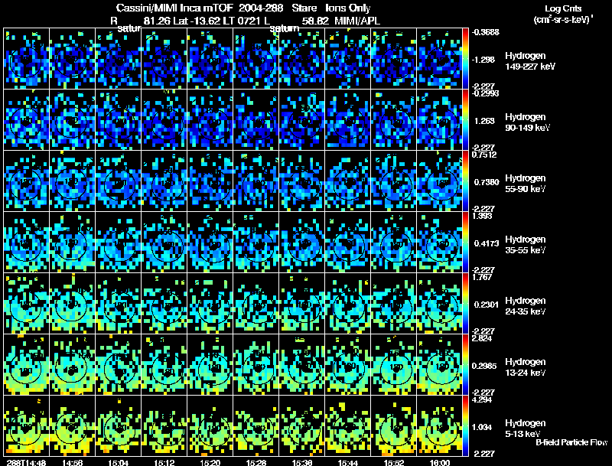612x466 pixels.
Task: Click the color scale bar for 13-24 keV row
Action: pos(465,365)
